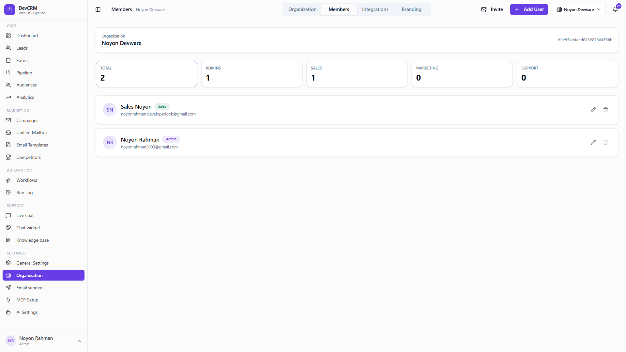Expand Noyon Rahman user menu chevron
Viewport: 626px width, 352px height.
click(x=79, y=341)
